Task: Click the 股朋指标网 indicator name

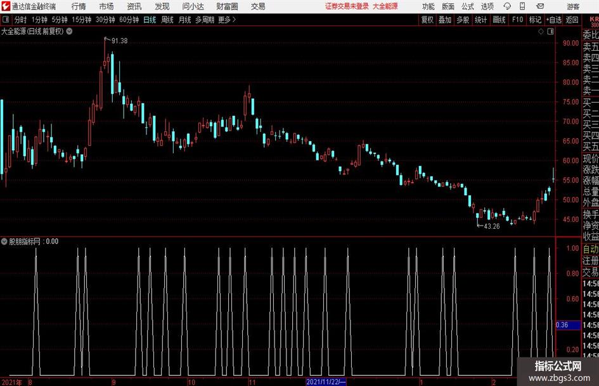Action: pos(25,241)
